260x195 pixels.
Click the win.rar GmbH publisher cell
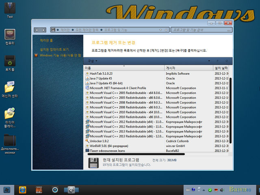[175, 146]
